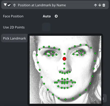Click the Face Position label
The width and height of the screenshot is (110, 106).
[x=13, y=16]
